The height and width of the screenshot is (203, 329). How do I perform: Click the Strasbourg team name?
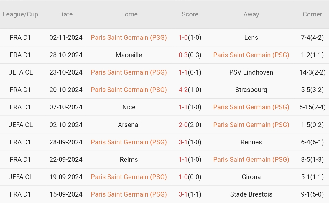(x=251, y=90)
